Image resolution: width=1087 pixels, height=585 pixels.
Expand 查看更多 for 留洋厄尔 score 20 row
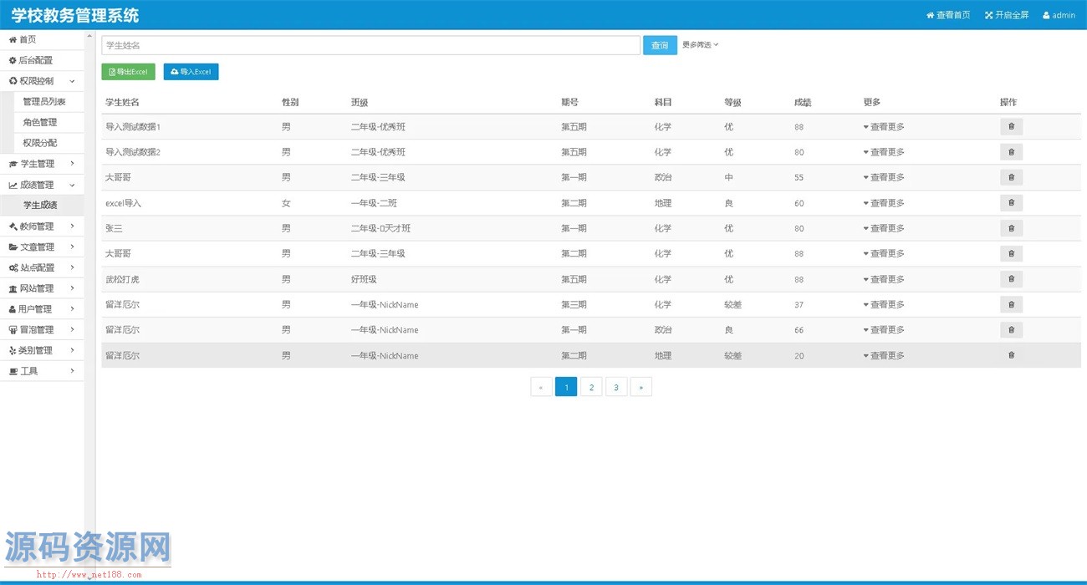884,355
